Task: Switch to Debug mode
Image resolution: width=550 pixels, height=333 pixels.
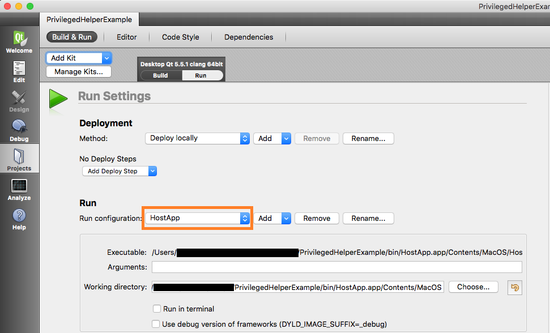Action: tap(19, 130)
